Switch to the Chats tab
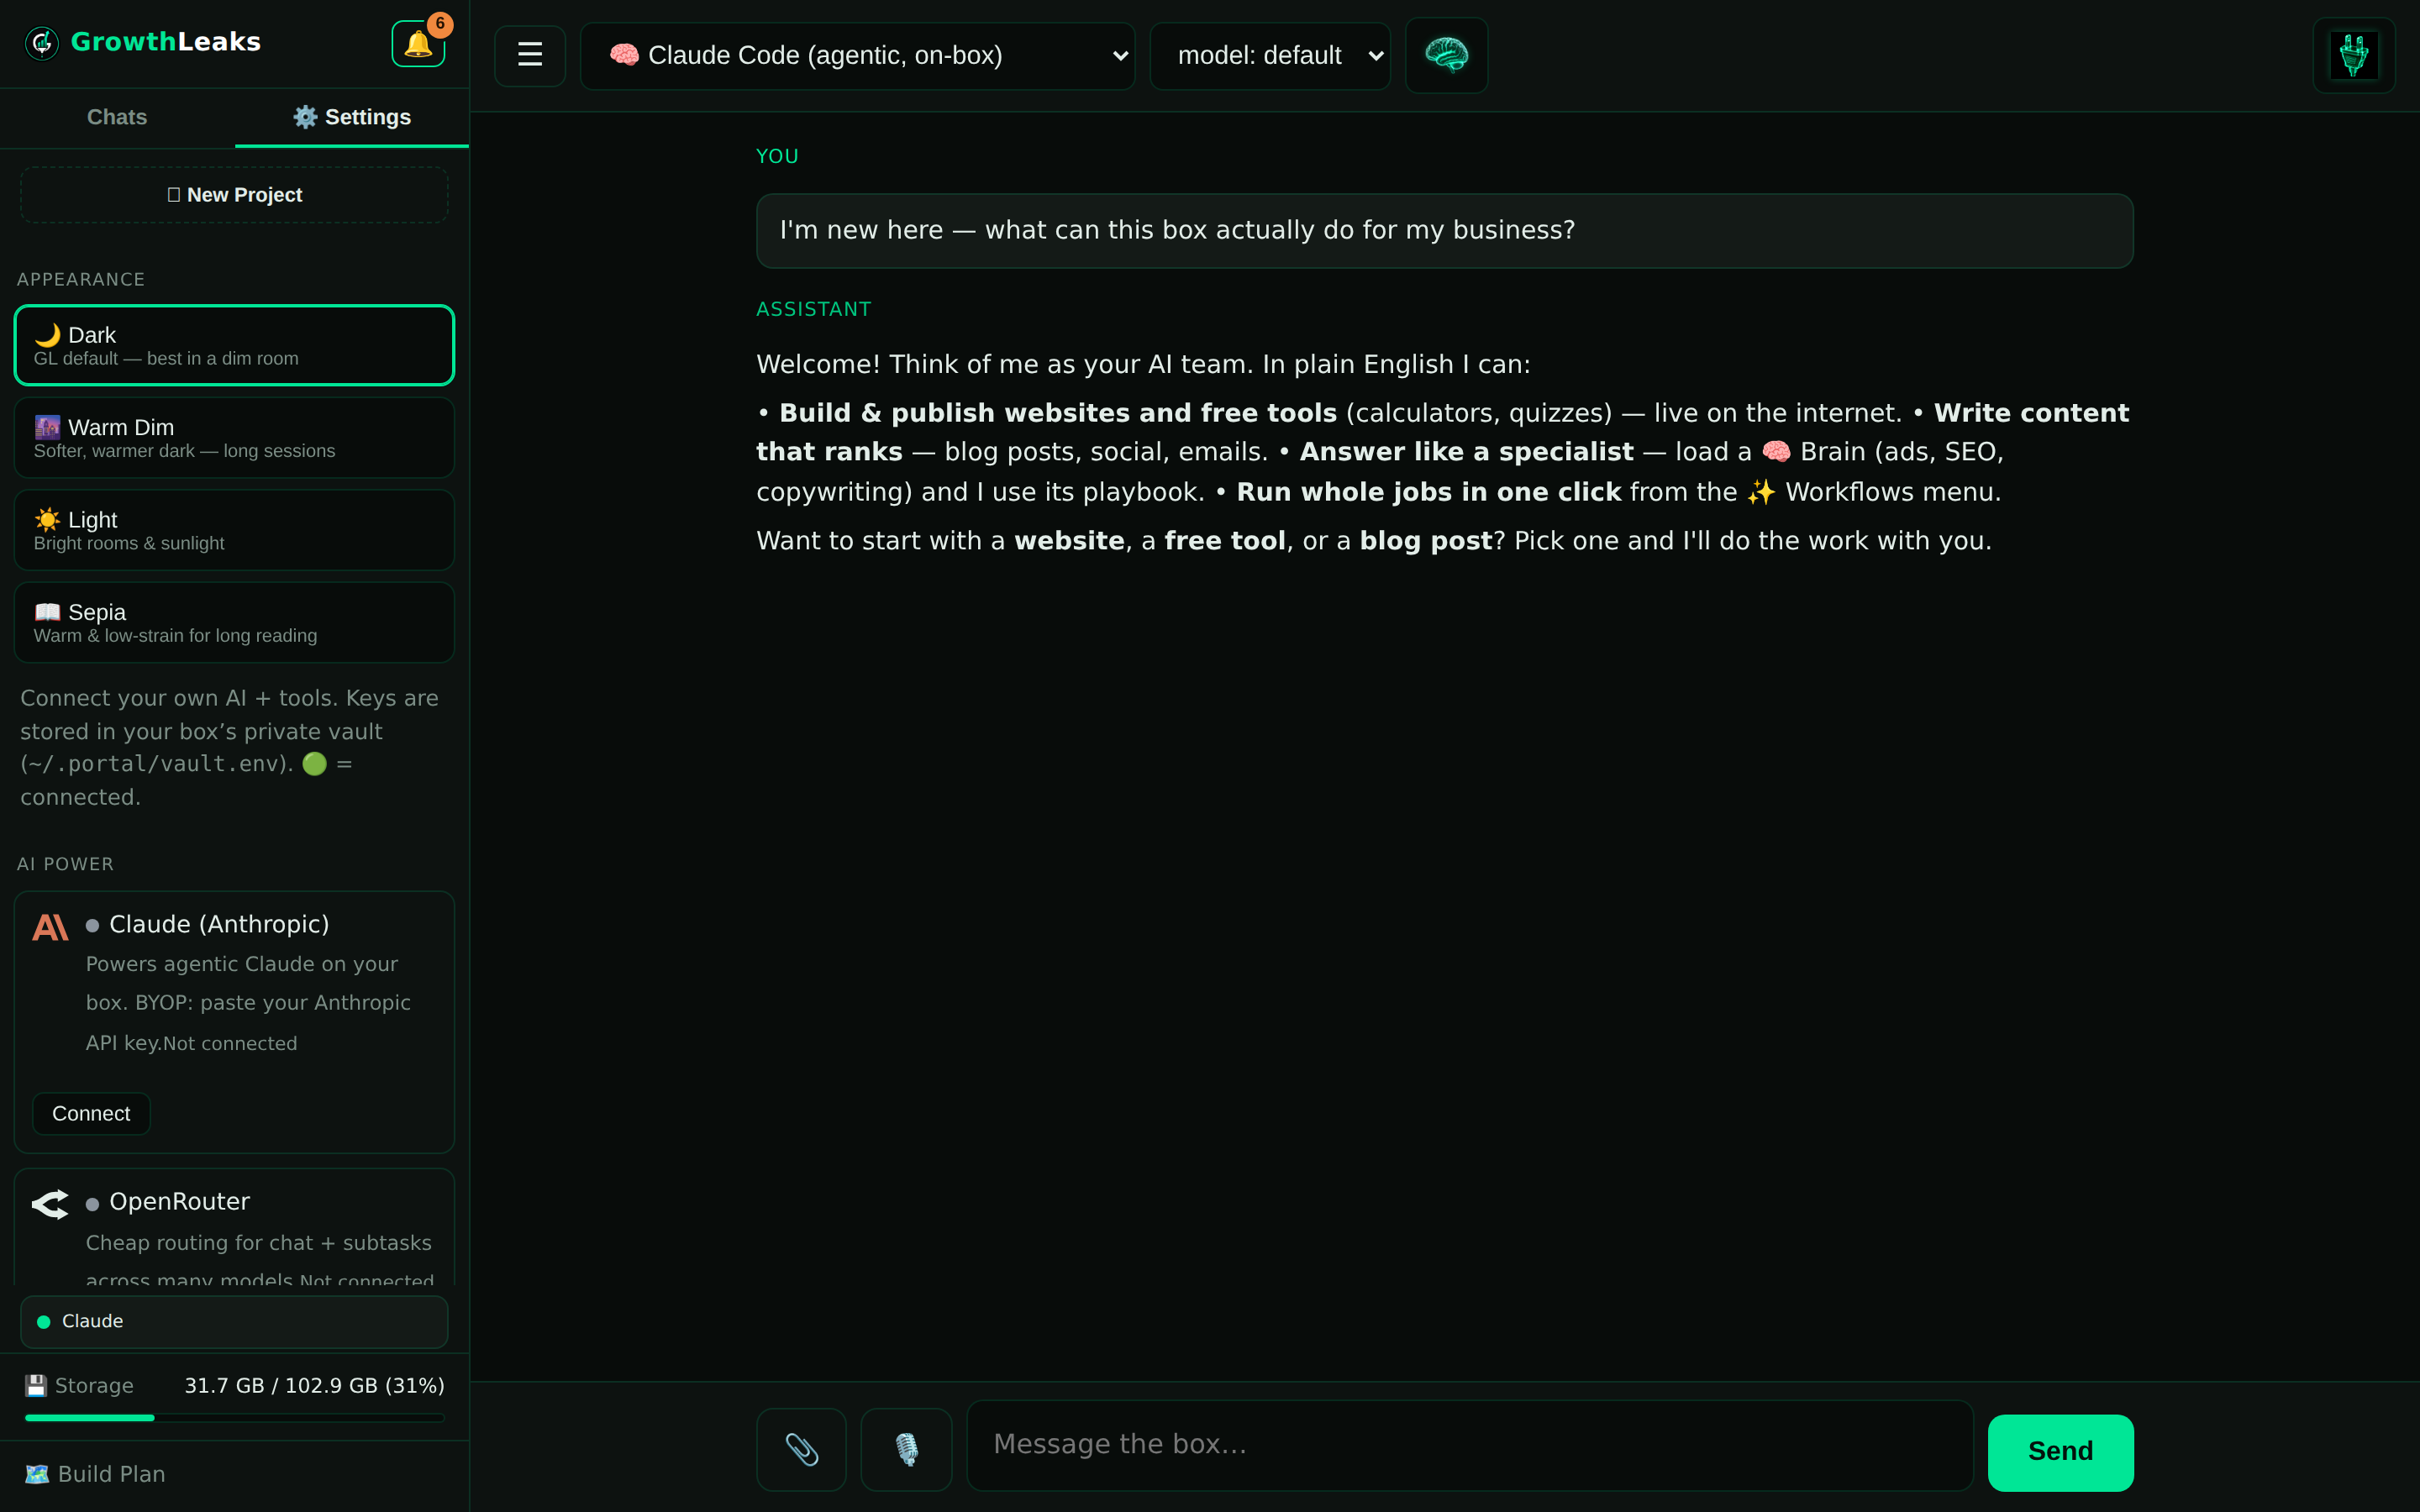The height and width of the screenshot is (1512, 2420). click(x=117, y=117)
